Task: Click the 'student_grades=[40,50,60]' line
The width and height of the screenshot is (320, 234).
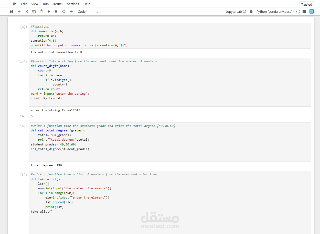Action: [54, 144]
